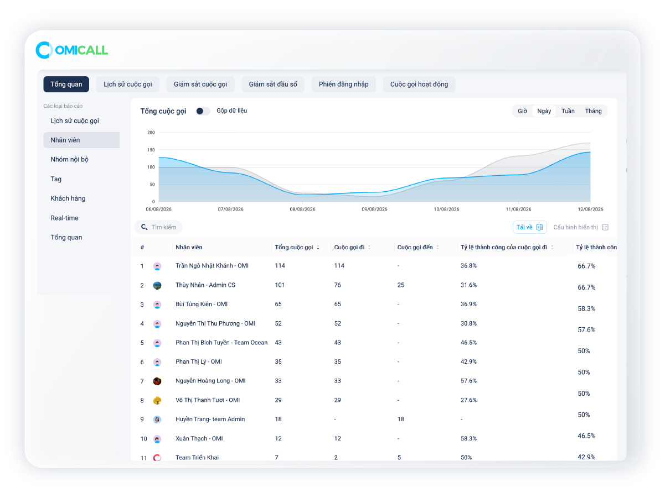Open the Phiên đăng nhập tab
The image size is (665, 498).
click(x=344, y=84)
